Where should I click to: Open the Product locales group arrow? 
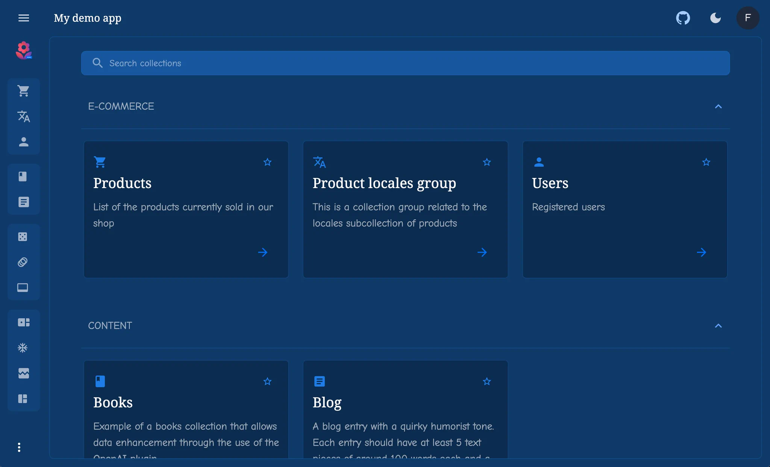(x=482, y=252)
